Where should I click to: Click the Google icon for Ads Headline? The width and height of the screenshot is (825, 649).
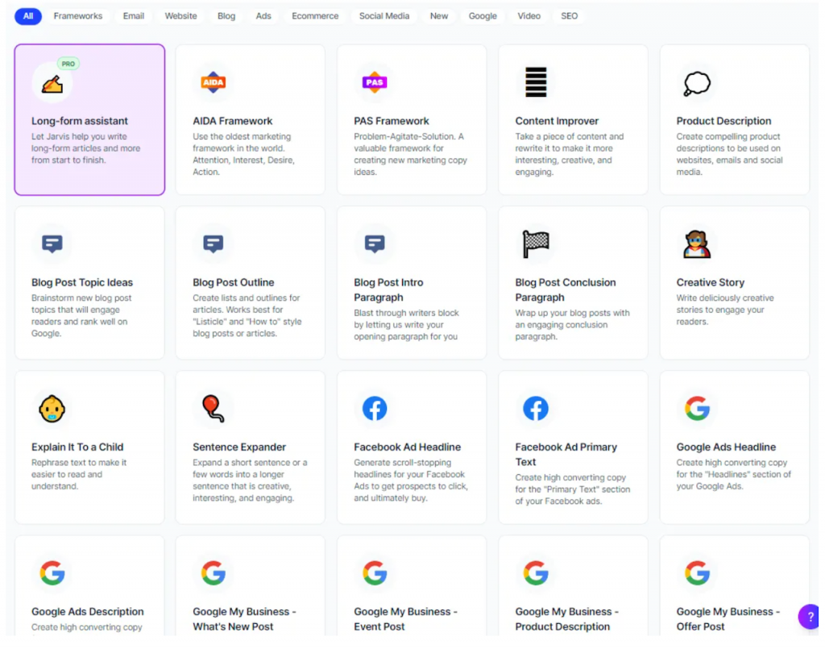tap(697, 409)
